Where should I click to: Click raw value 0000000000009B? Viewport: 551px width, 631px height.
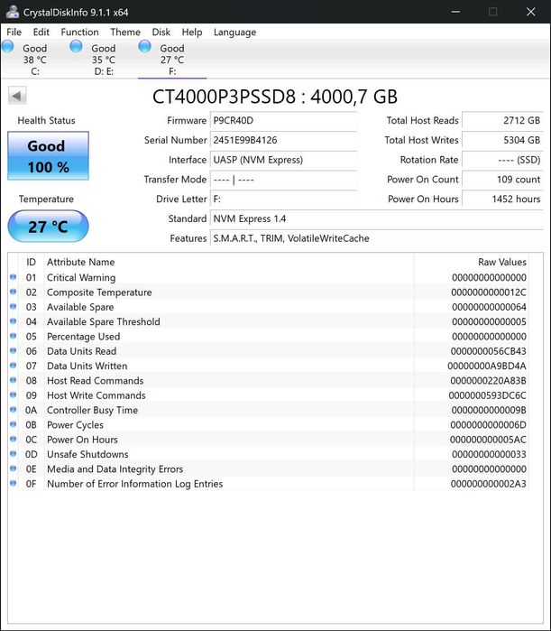pyautogui.click(x=489, y=410)
